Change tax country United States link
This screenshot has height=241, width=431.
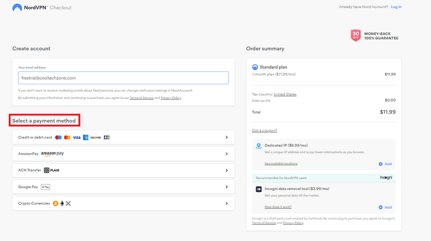pyautogui.click(x=285, y=95)
